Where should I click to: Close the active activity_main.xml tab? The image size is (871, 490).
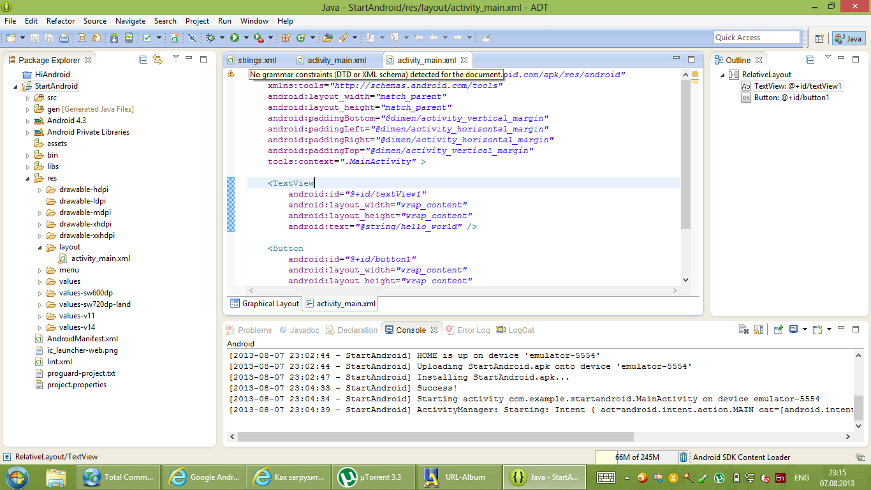coord(464,60)
